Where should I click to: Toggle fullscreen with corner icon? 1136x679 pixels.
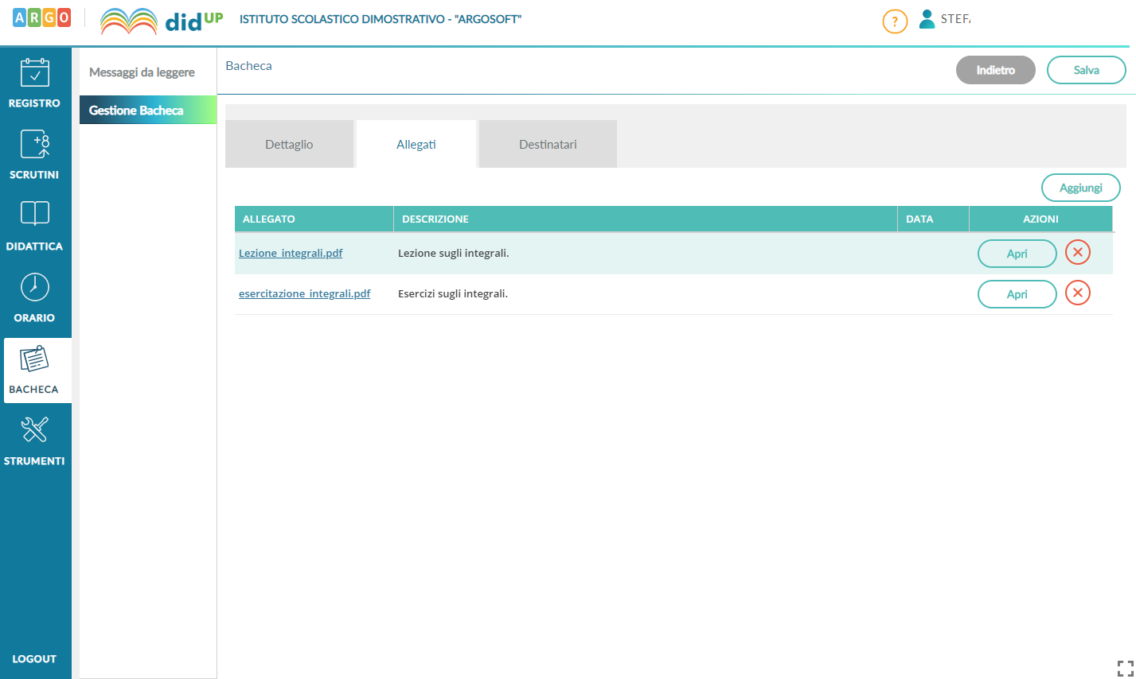(x=1125, y=668)
